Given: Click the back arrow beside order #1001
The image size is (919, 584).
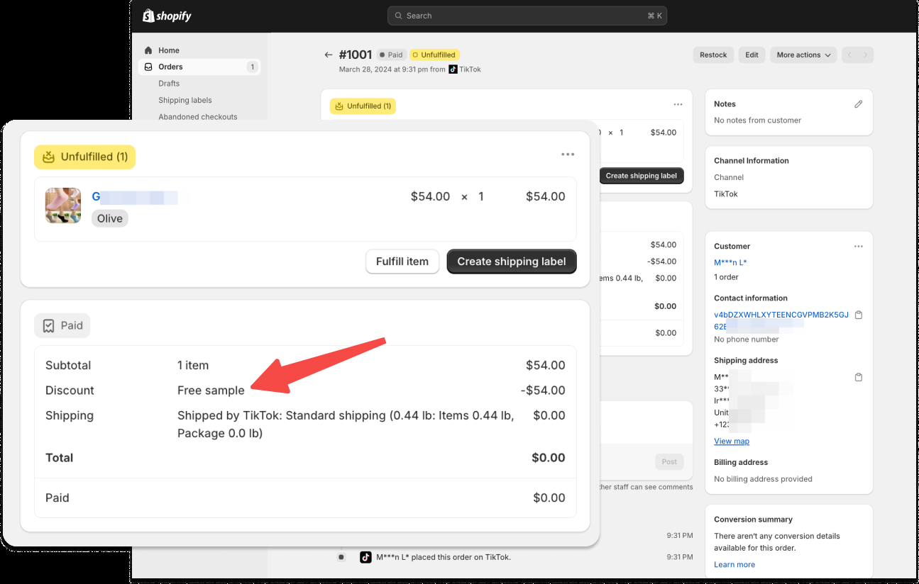Looking at the screenshot, I should 328,55.
